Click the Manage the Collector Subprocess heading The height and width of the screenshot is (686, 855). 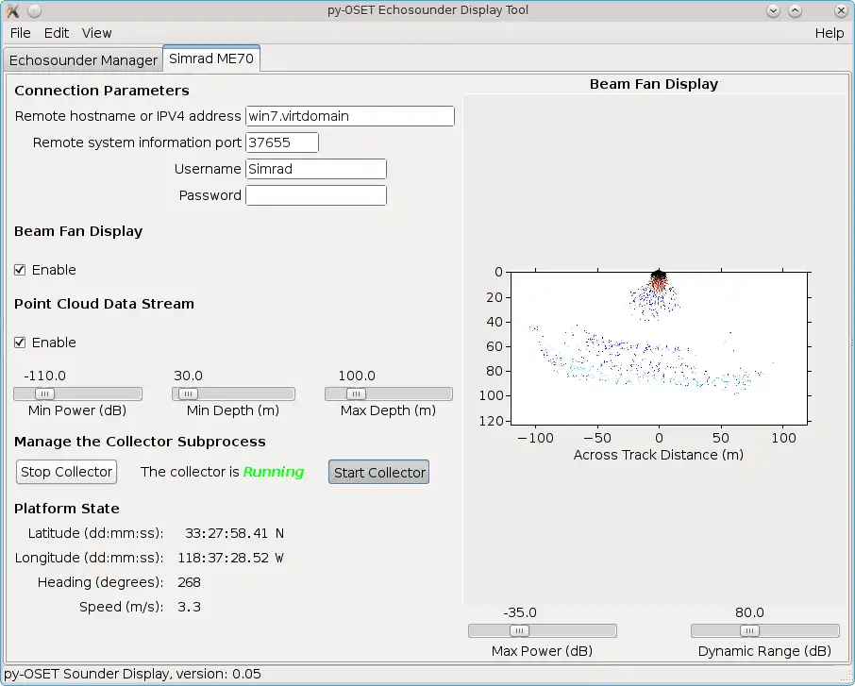[x=140, y=442]
